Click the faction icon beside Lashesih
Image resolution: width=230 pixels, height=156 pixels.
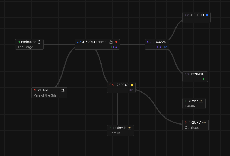(x=130, y=128)
